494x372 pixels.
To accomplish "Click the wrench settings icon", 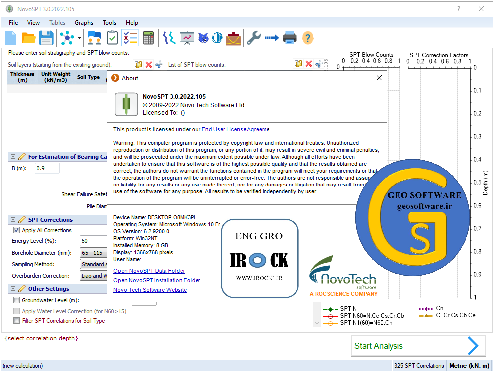I will coord(254,38).
